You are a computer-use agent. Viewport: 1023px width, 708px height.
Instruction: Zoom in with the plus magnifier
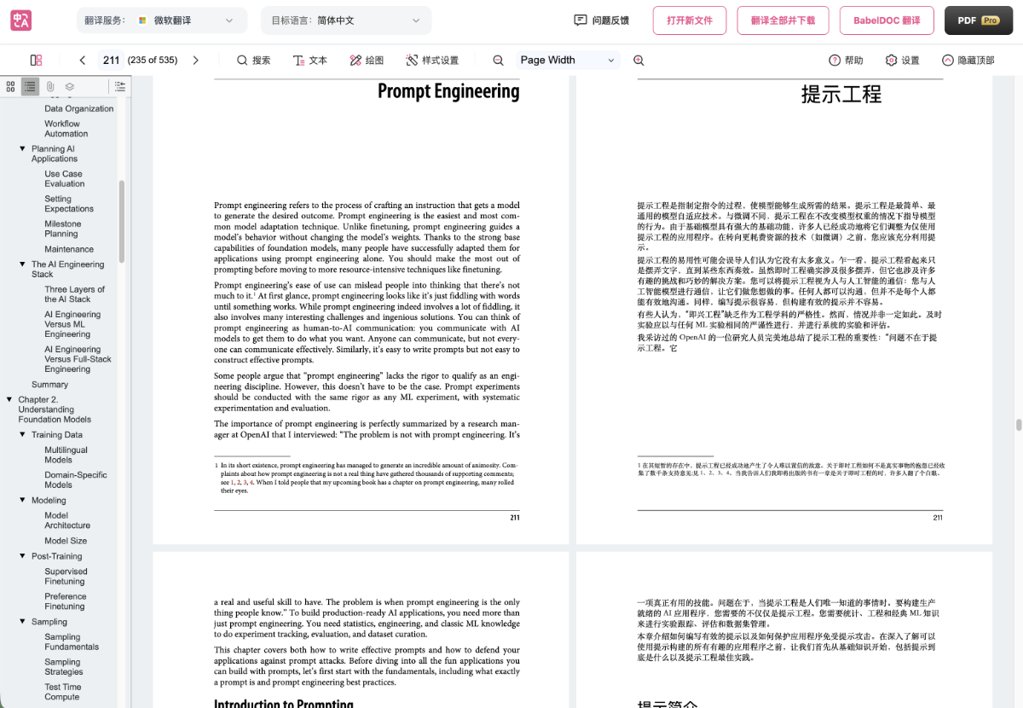639,60
